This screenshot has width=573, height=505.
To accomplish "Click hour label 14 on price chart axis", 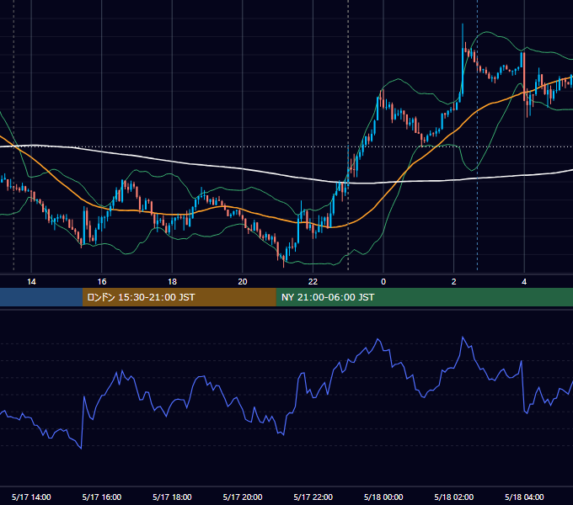I will [x=31, y=282].
